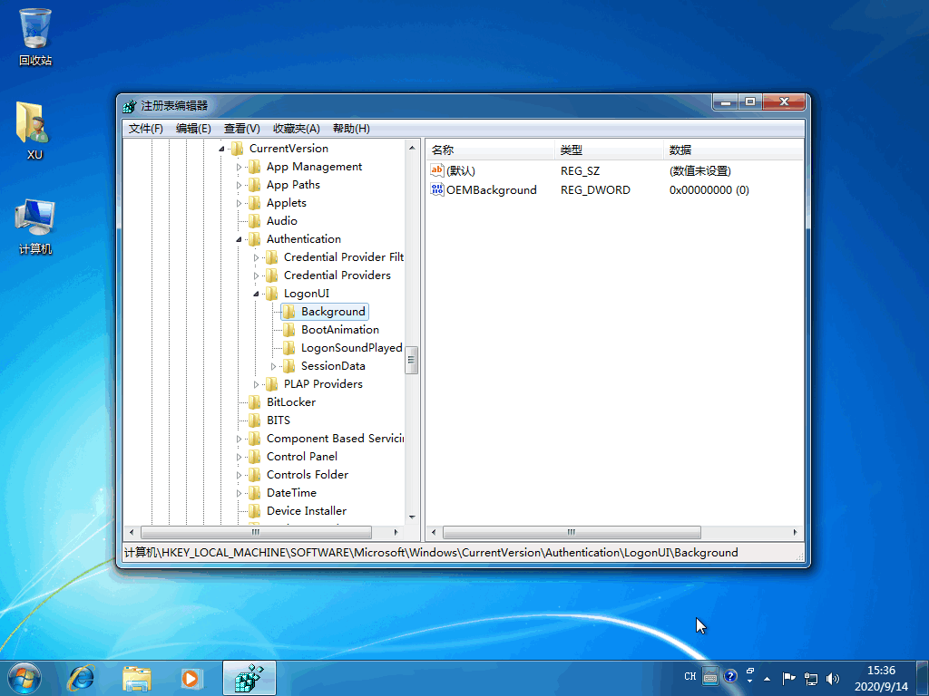Click the default string value icon
Screen dimensions: 929x696
[437, 170]
